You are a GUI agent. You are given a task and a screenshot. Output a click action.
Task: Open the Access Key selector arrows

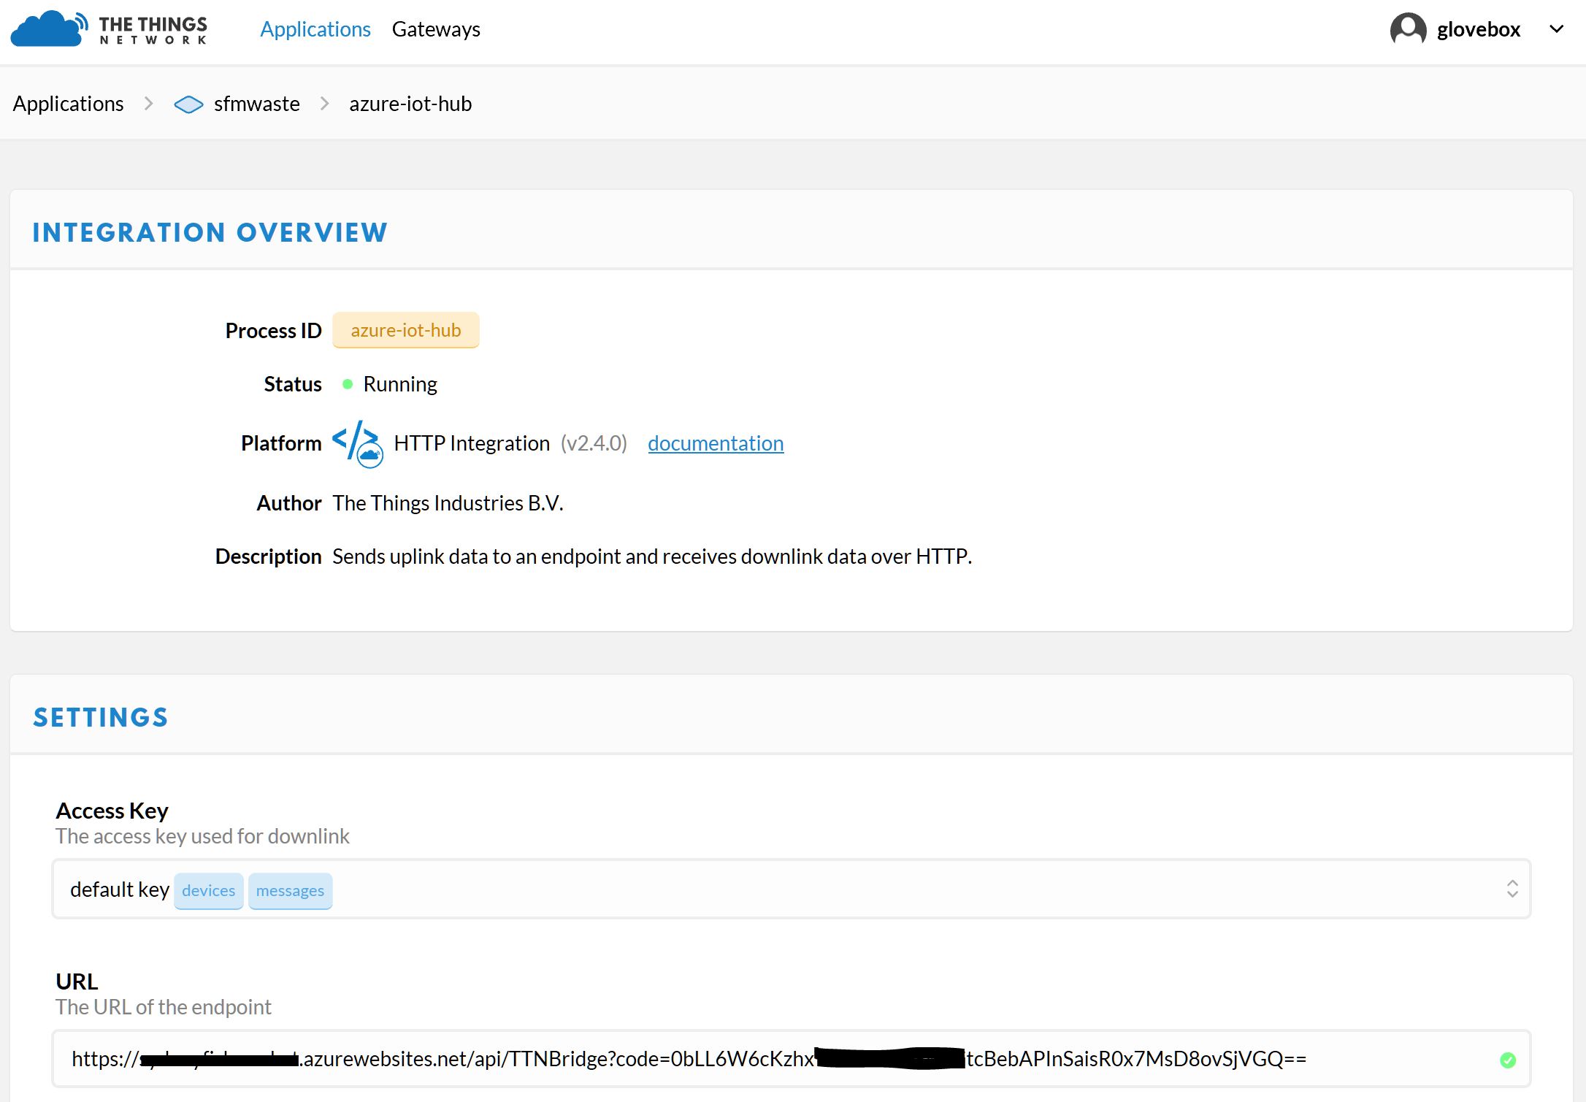point(1512,889)
